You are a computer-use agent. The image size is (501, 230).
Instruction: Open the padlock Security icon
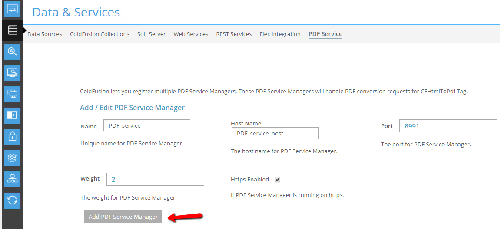click(x=12, y=137)
